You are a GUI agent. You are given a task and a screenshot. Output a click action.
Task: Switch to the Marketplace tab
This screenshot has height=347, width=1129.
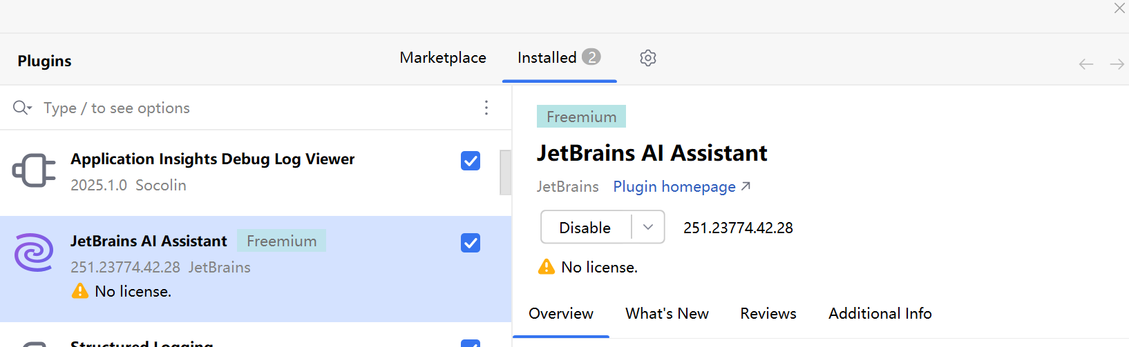tap(443, 58)
